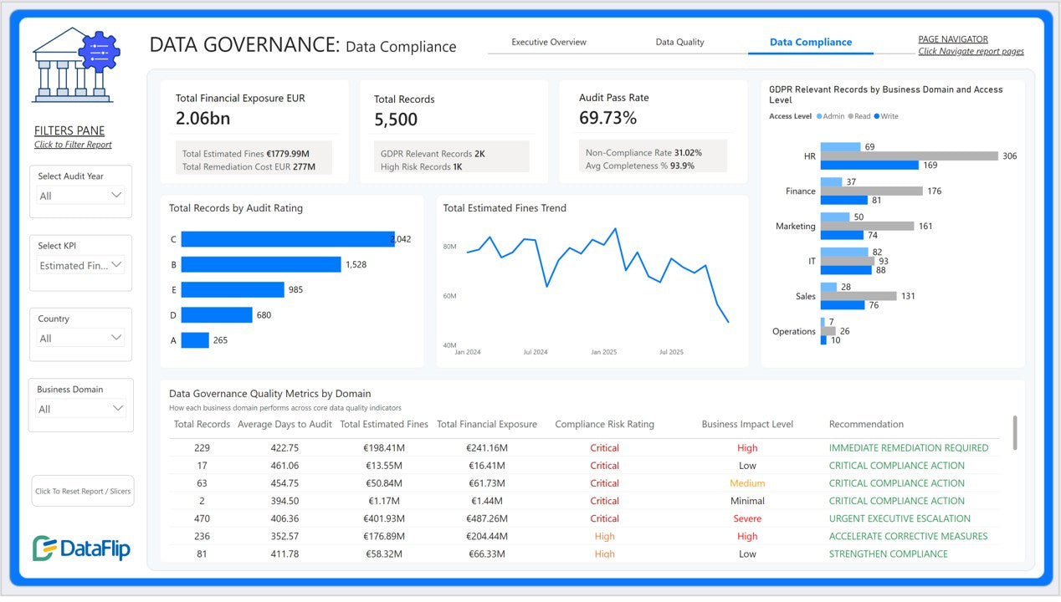Image resolution: width=1061 pixels, height=602 pixels.
Task: Open the Select Audit Year dropdown
Action: click(81, 196)
